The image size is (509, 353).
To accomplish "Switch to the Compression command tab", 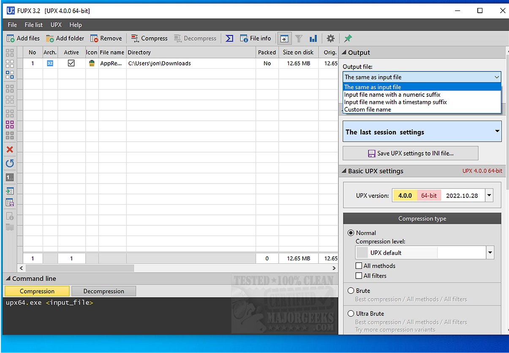I will 37,291.
